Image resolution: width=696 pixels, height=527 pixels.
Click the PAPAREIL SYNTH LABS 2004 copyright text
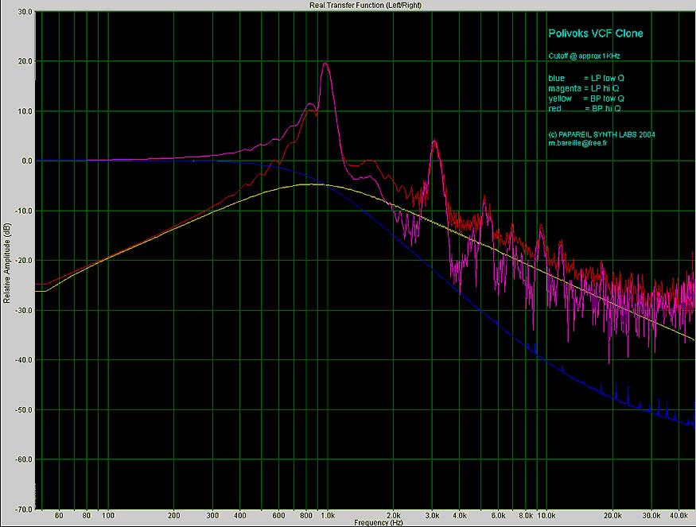601,135
